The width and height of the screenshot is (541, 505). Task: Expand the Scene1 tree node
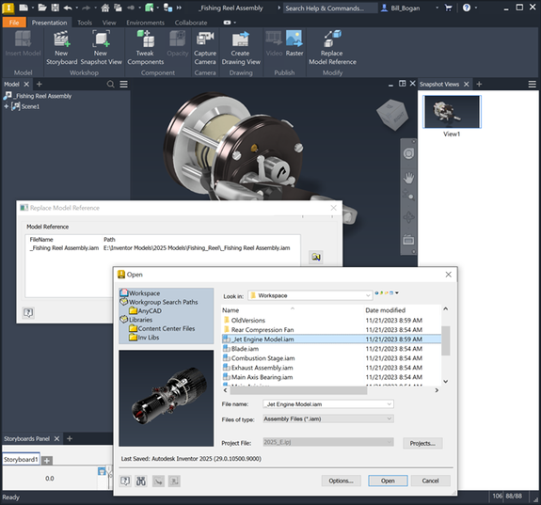[x=6, y=106]
